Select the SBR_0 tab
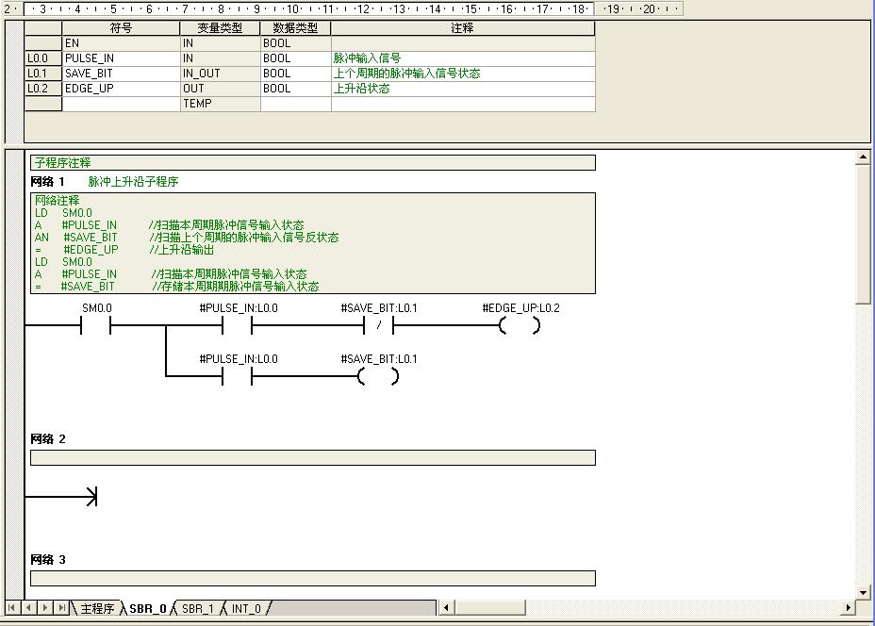Screen dimensions: 875x626 click(148, 608)
